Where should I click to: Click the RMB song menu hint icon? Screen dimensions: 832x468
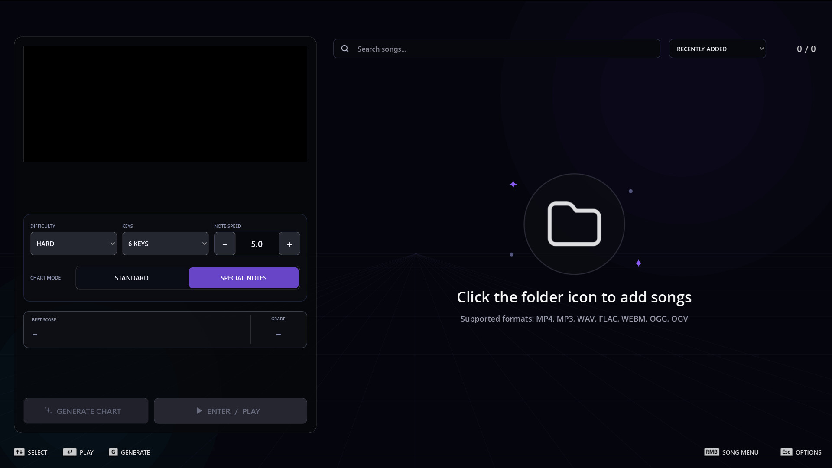click(712, 452)
